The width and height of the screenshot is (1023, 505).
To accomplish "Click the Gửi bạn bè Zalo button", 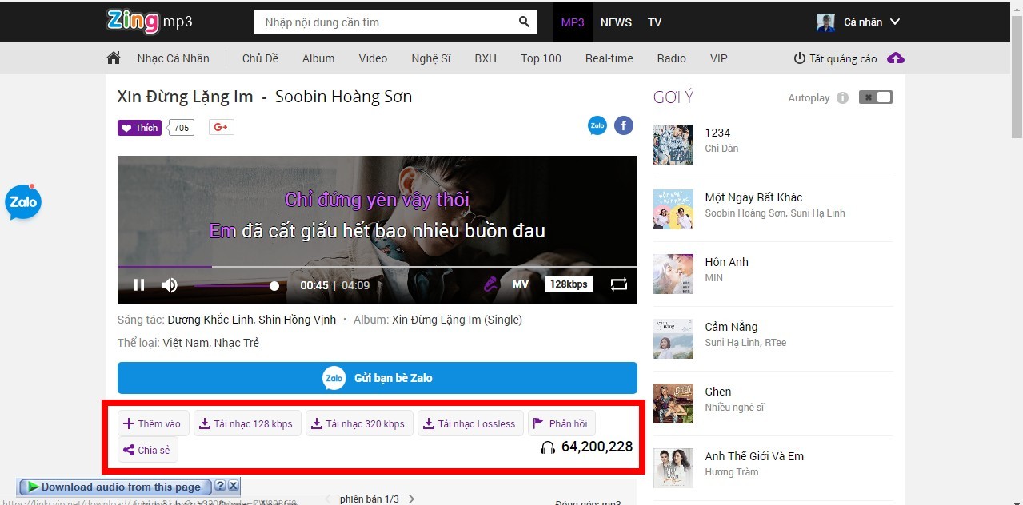I will click(x=378, y=378).
